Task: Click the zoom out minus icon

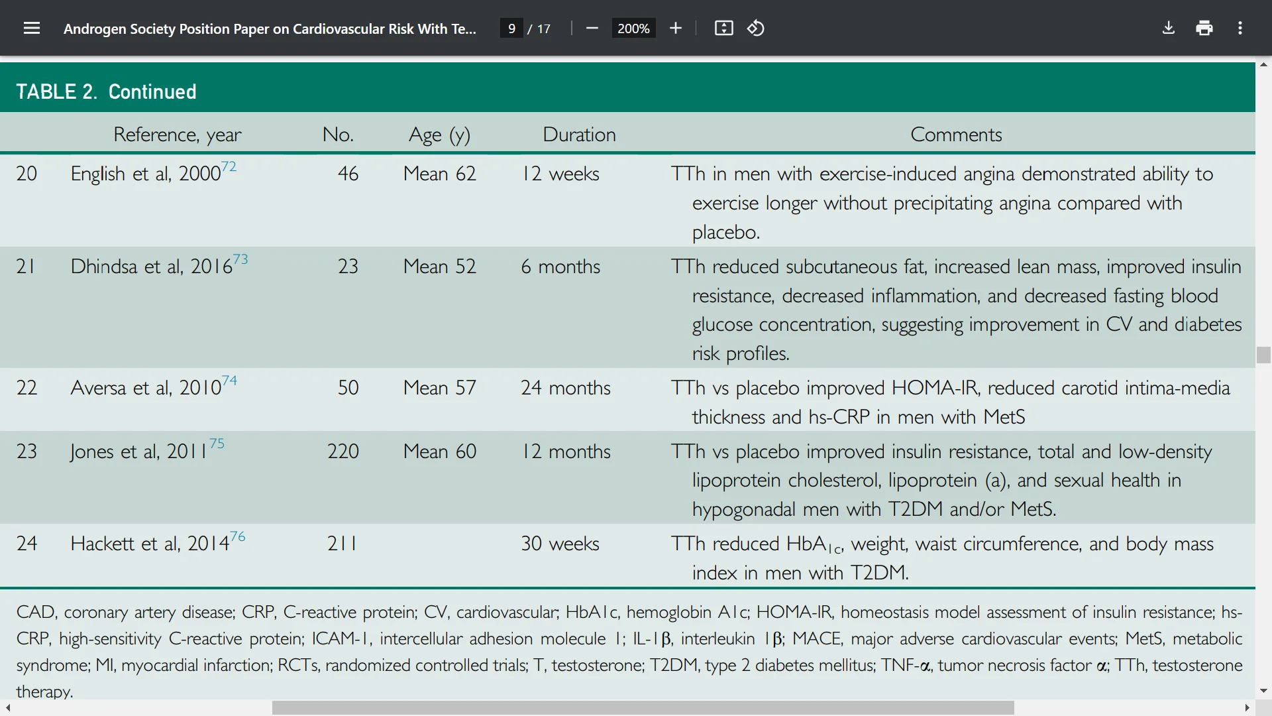Action: click(x=592, y=28)
